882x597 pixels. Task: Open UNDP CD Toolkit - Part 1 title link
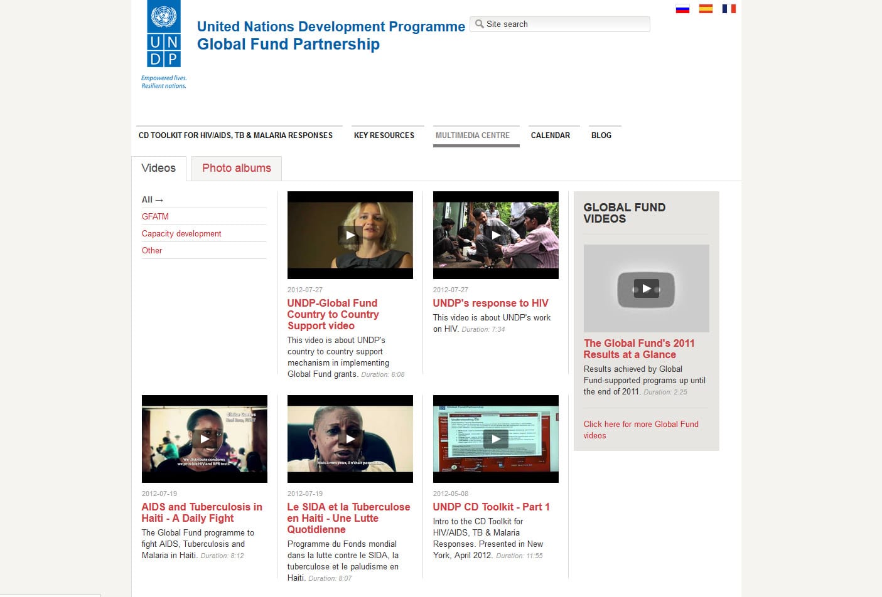coord(491,507)
